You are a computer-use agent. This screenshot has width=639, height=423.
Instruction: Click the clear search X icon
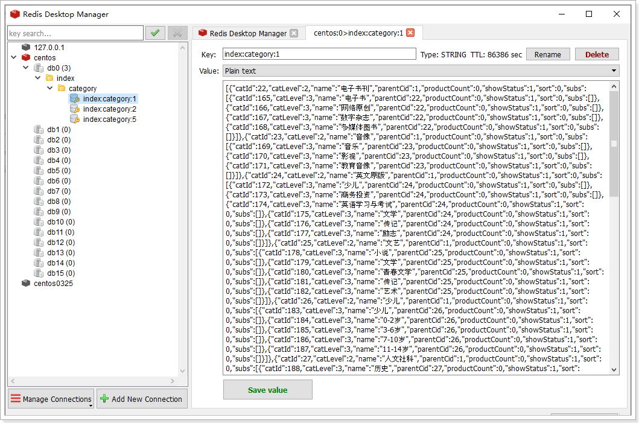177,33
